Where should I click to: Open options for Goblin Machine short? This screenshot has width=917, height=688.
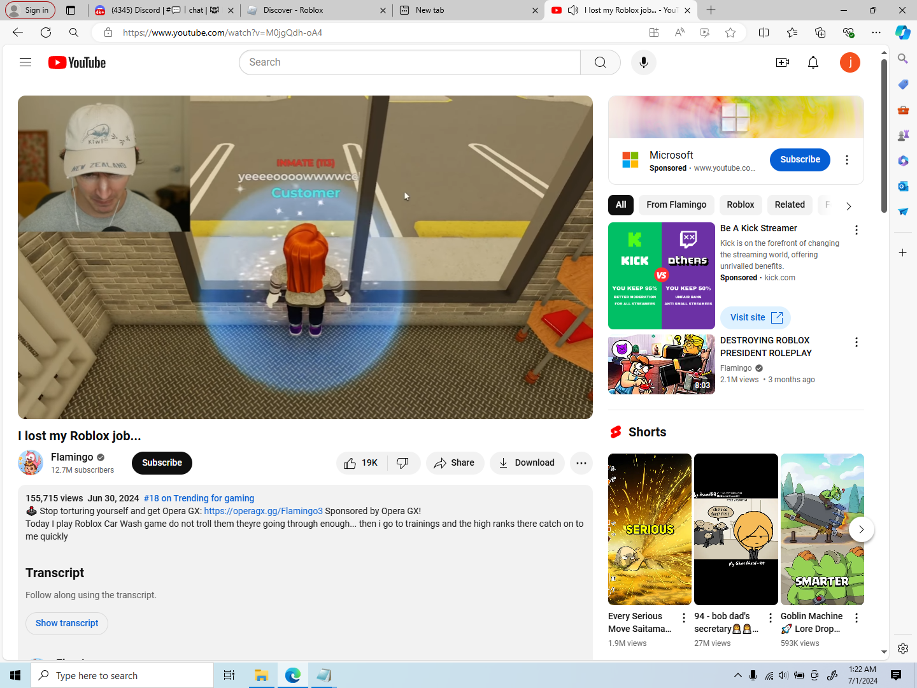857,618
